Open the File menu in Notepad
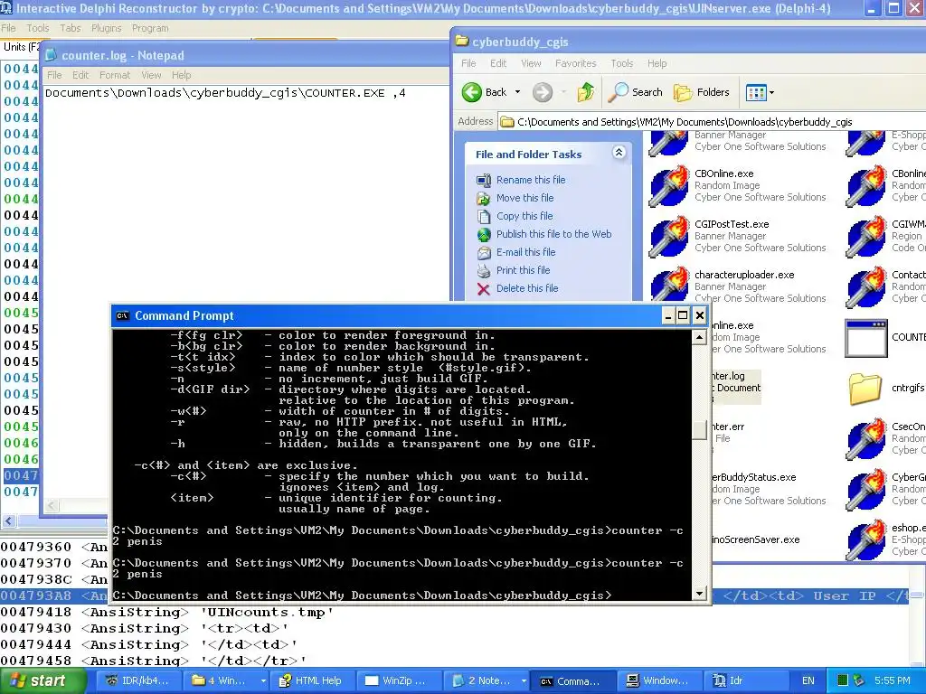The width and height of the screenshot is (926, 694). point(54,75)
